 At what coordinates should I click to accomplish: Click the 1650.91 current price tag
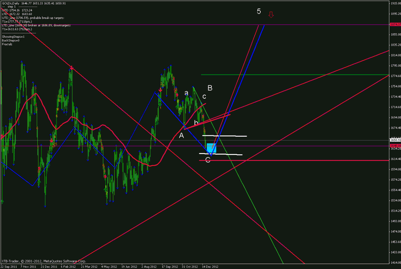click(394, 140)
